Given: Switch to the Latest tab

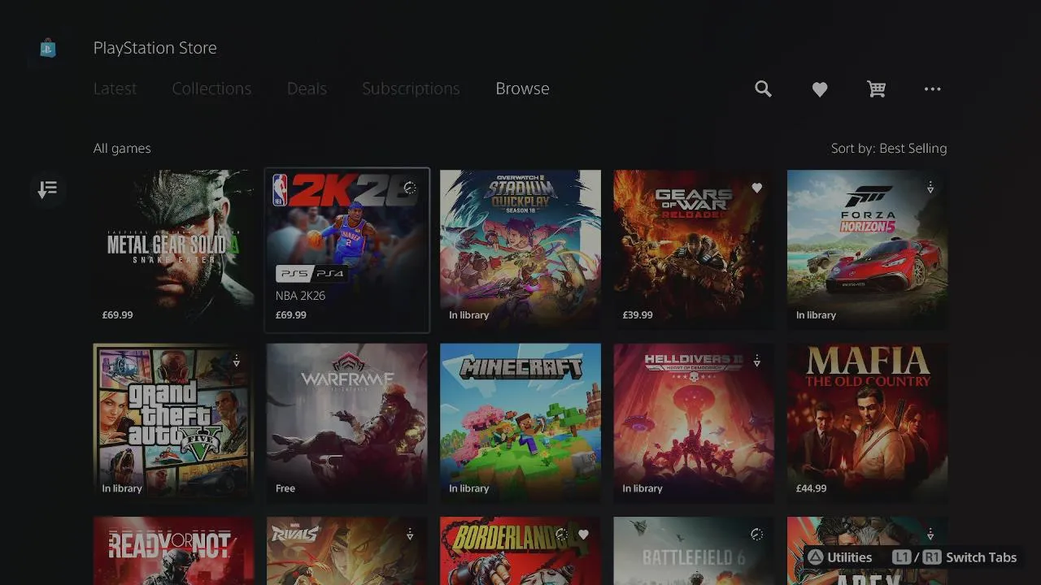Looking at the screenshot, I should pos(115,89).
